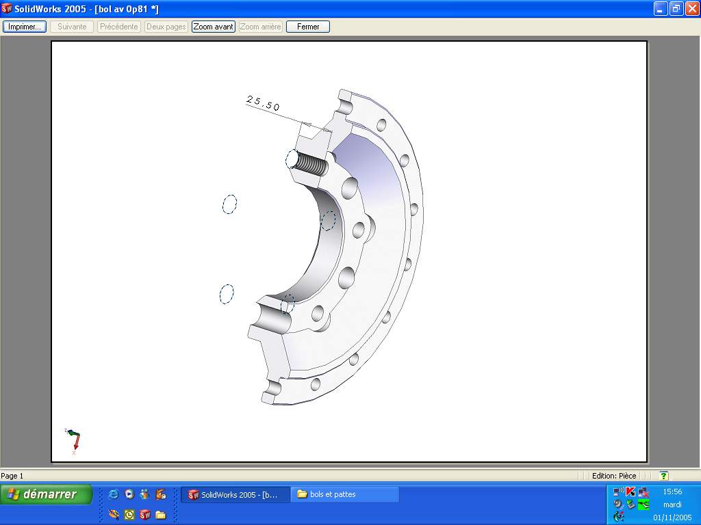The height and width of the screenshot is (525, 701).
Task: Launch Internet Explorer from quick launch
Action: (x=114, y=494)
